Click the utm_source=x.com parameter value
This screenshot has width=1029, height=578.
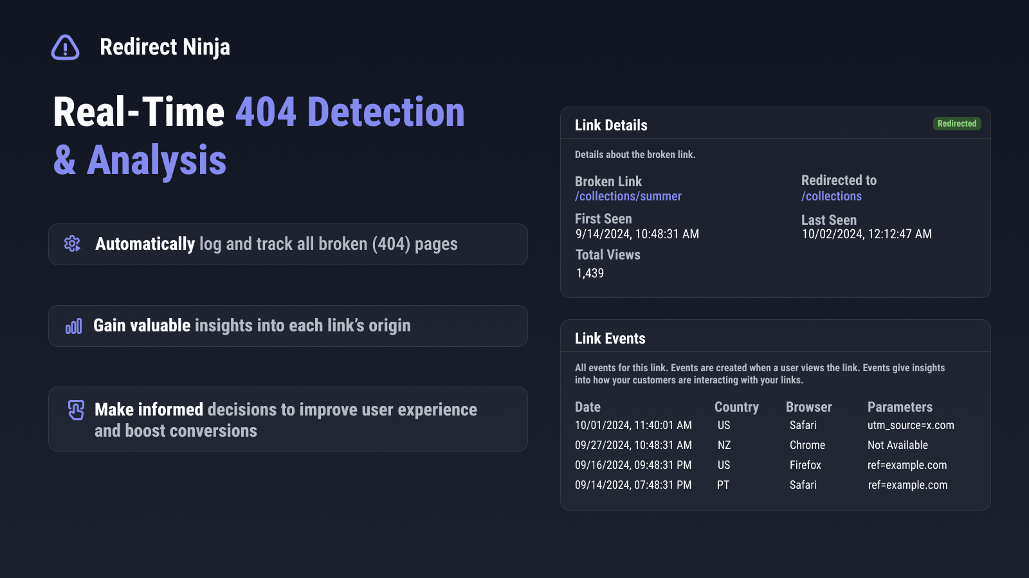pos(910,425)
